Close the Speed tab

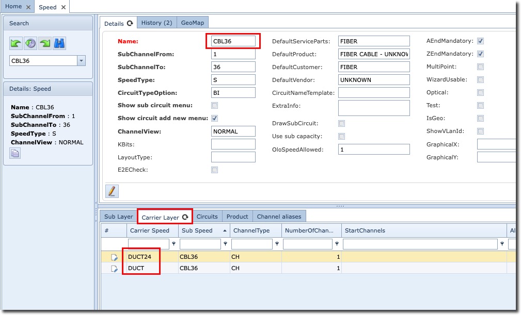(x=63, y=7)
